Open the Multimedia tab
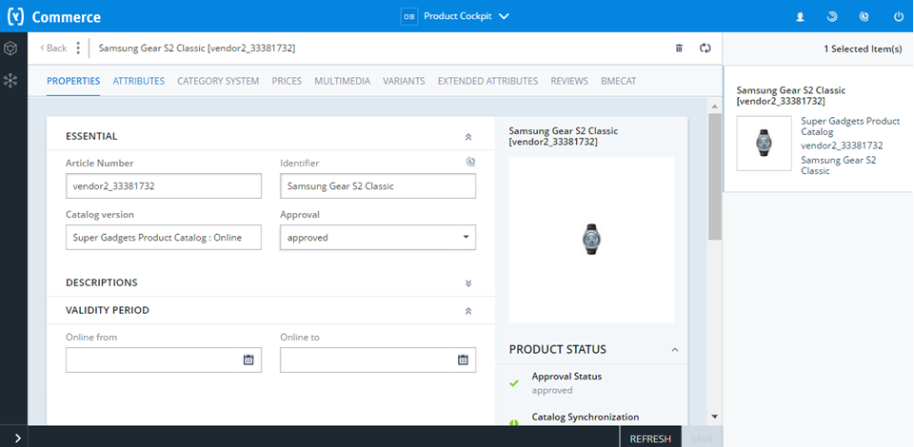This screenshot has height=447, width=914. [342, 81]
